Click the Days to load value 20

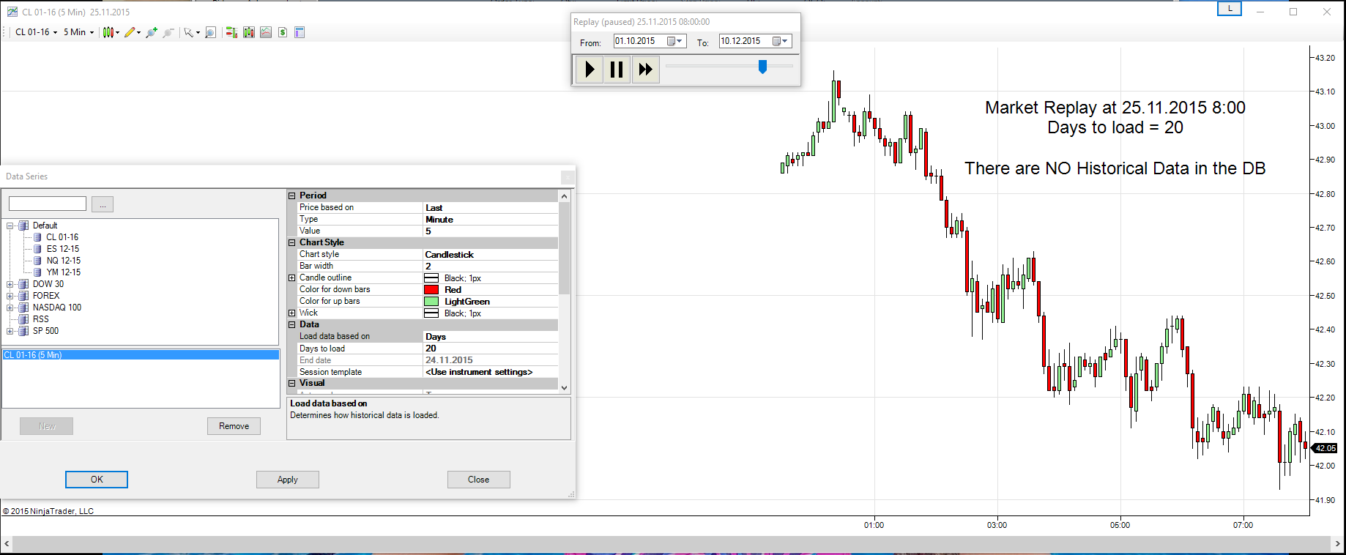[491, 349]
